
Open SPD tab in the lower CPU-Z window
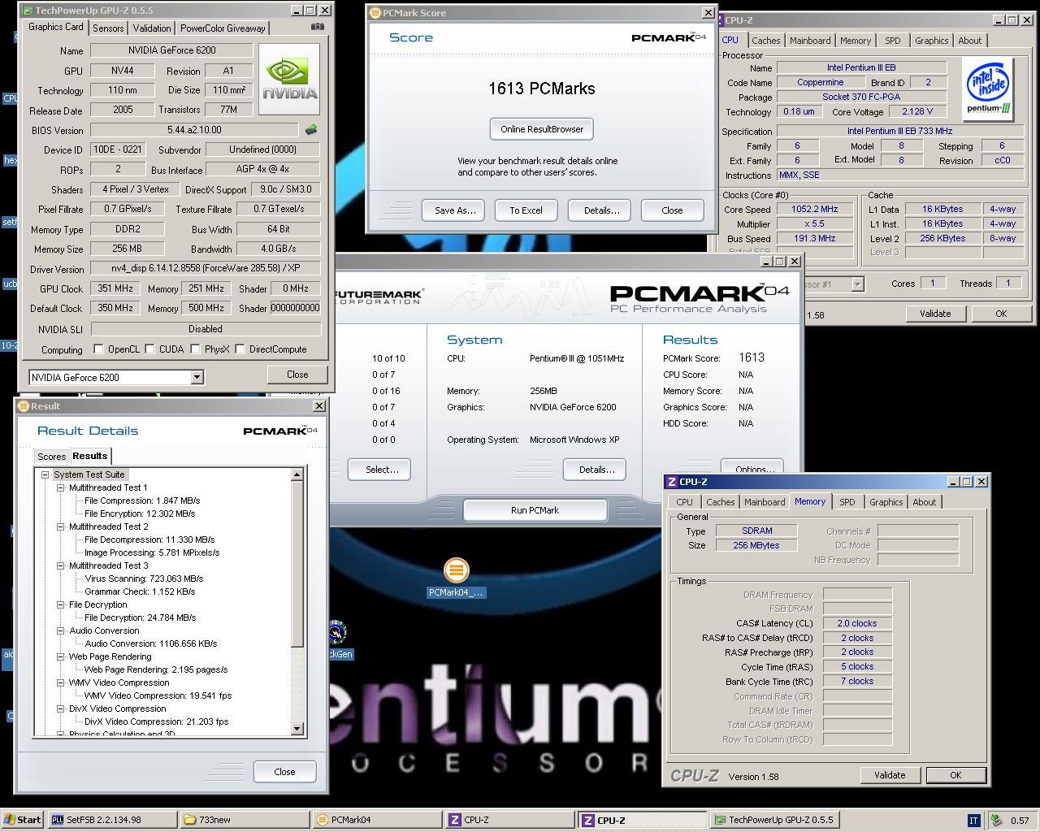[x=847, y=502]
